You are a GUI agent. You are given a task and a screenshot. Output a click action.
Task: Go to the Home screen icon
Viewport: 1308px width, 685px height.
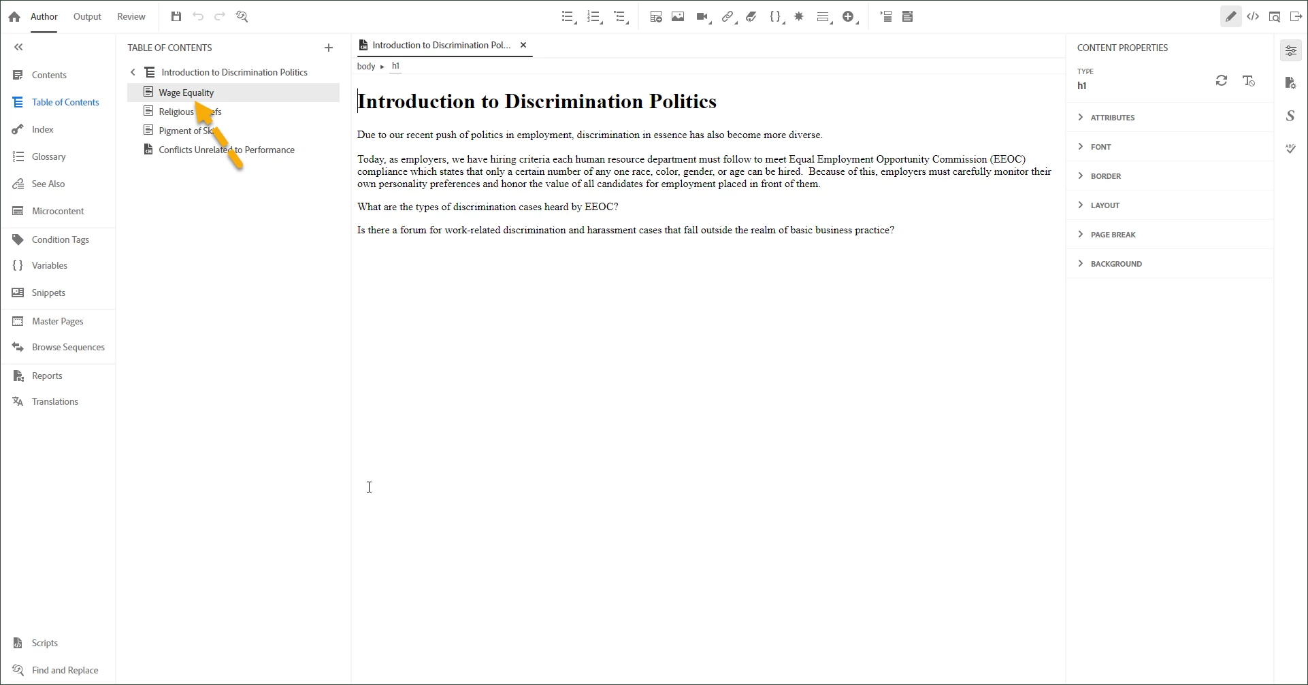click(14, 17)
